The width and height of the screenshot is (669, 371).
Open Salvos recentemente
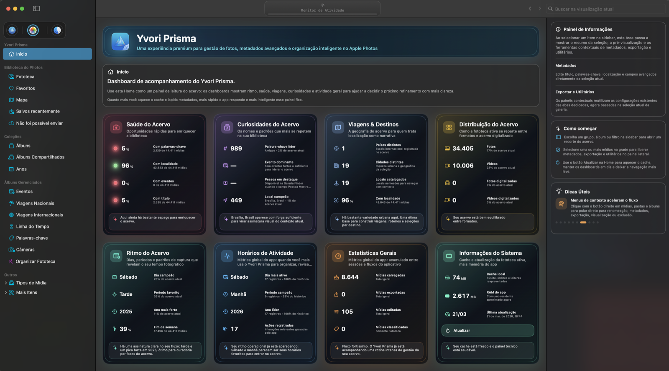[x=47, y=111]
